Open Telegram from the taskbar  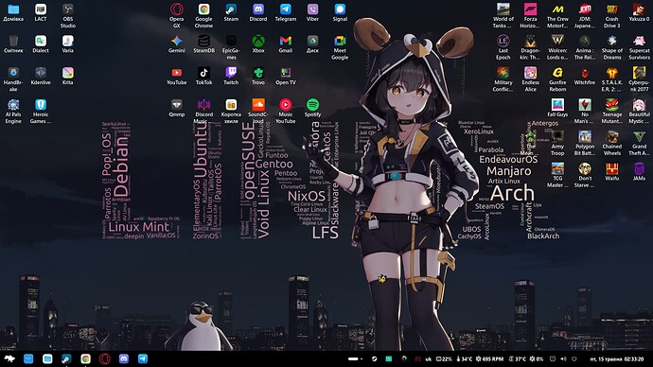(142, 358)
